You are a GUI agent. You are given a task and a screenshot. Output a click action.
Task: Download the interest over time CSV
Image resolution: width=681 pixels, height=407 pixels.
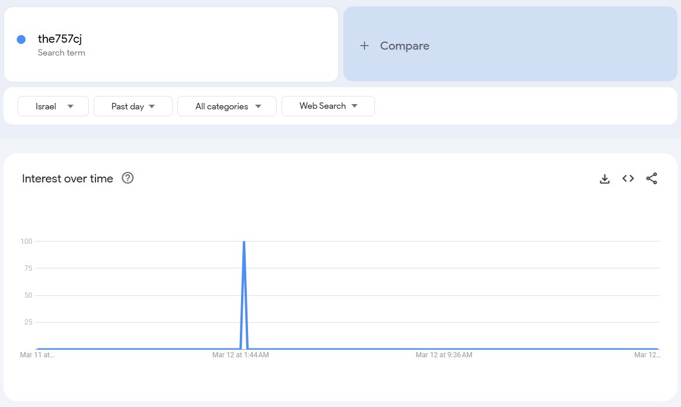coord(604,178)
